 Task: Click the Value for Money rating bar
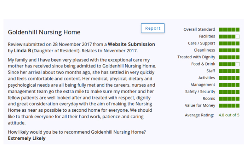[229, 106]
